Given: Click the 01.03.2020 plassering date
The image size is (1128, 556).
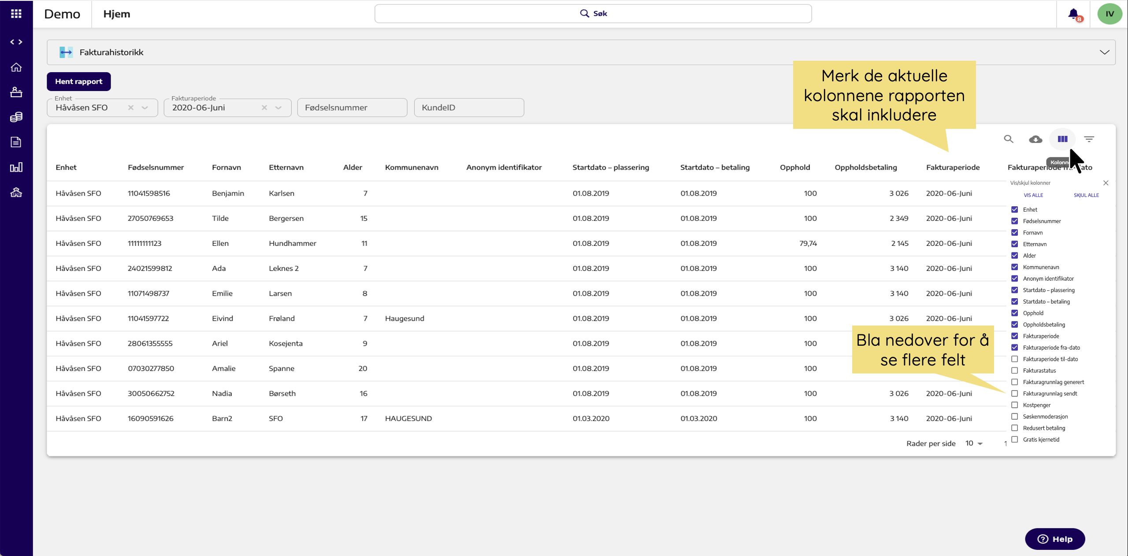Looking at the screenshot, I should [591, 418].
